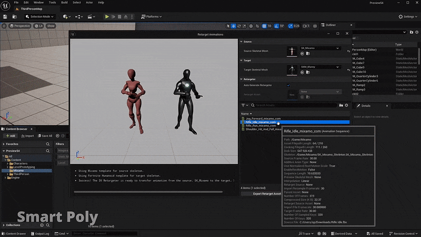Click the Target Skeletal Mesh thumbnail

(292, 70)
